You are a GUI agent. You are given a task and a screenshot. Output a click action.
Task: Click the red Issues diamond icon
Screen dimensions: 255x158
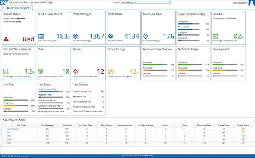click(x=76, y=71)
